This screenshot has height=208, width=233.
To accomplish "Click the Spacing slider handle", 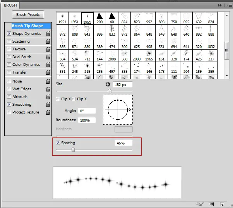I will [73, 150].
